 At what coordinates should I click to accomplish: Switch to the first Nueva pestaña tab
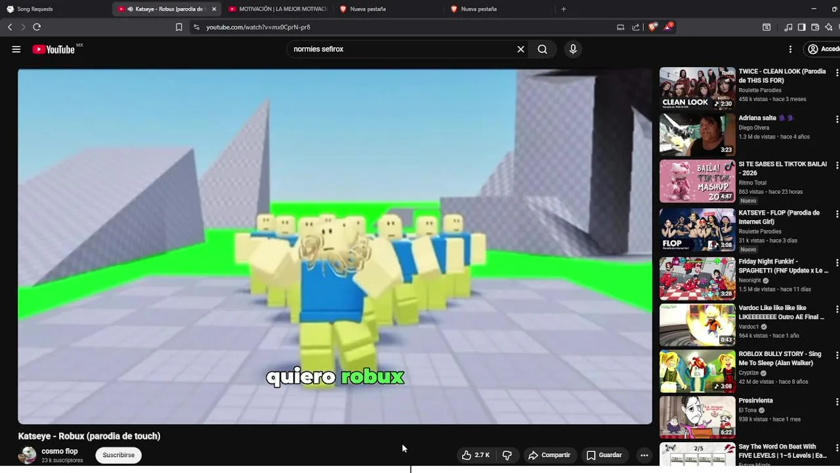click(388, 9)
